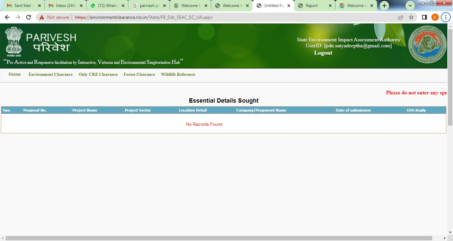Open the browser side panel icon
Screen dimensions: 453x241
pyautogui.click(x=424, y=17)
